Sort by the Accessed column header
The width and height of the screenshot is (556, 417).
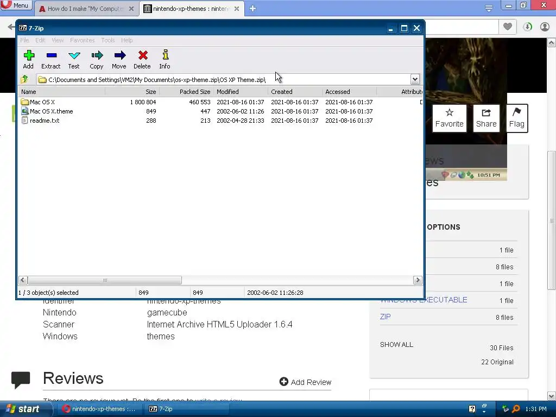coord(349,91)
